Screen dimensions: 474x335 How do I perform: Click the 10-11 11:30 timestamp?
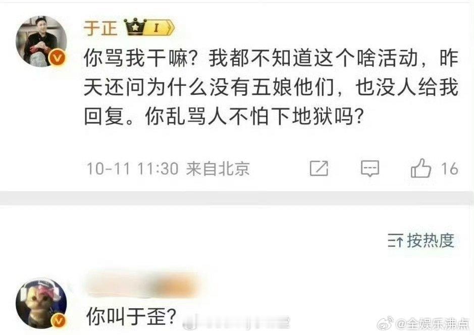click(x=132, y=169)
